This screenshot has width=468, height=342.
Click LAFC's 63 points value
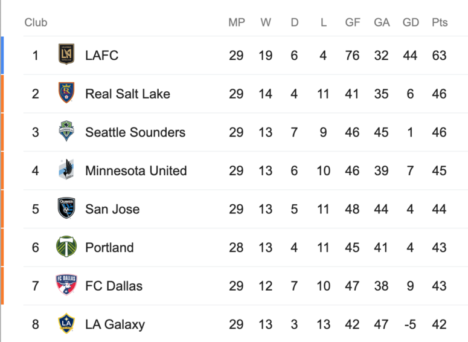click(x=439, y=55)
